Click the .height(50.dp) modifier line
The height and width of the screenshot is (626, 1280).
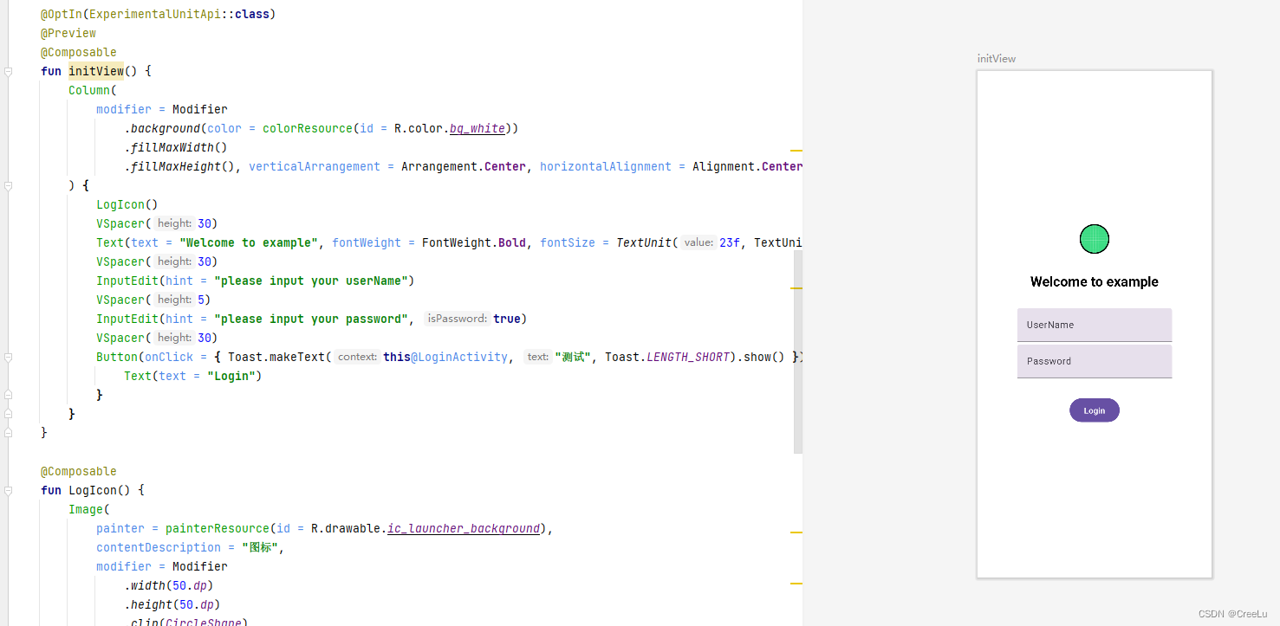point(172,604)
